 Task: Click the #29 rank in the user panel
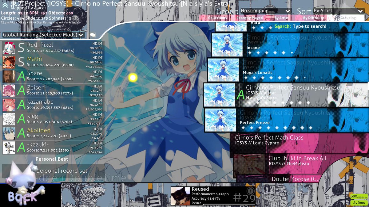(244, 198)
